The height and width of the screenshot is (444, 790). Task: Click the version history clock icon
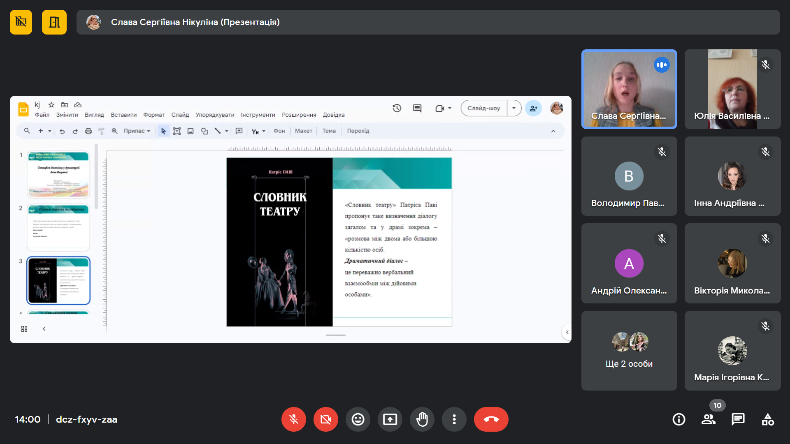point(397,108)
